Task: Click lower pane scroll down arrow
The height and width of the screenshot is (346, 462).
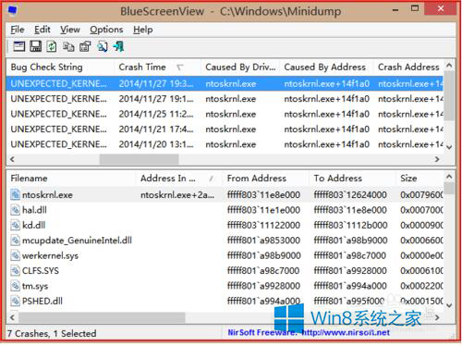Action: (449, 305)
